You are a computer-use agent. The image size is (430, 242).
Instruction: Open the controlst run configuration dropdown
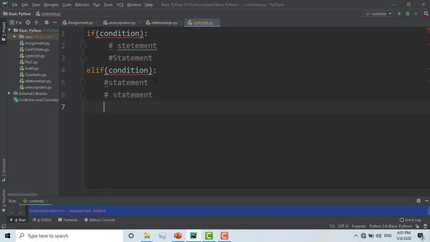pyautogui.click(x=378, y=13)
